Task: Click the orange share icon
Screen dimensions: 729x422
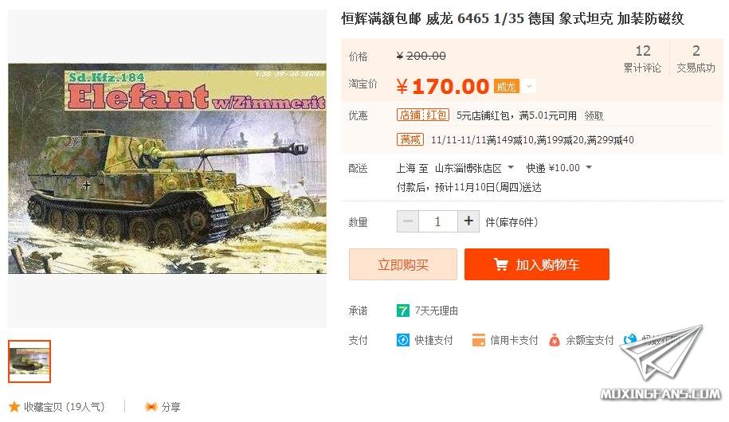Action: click(x=151, y=407)
